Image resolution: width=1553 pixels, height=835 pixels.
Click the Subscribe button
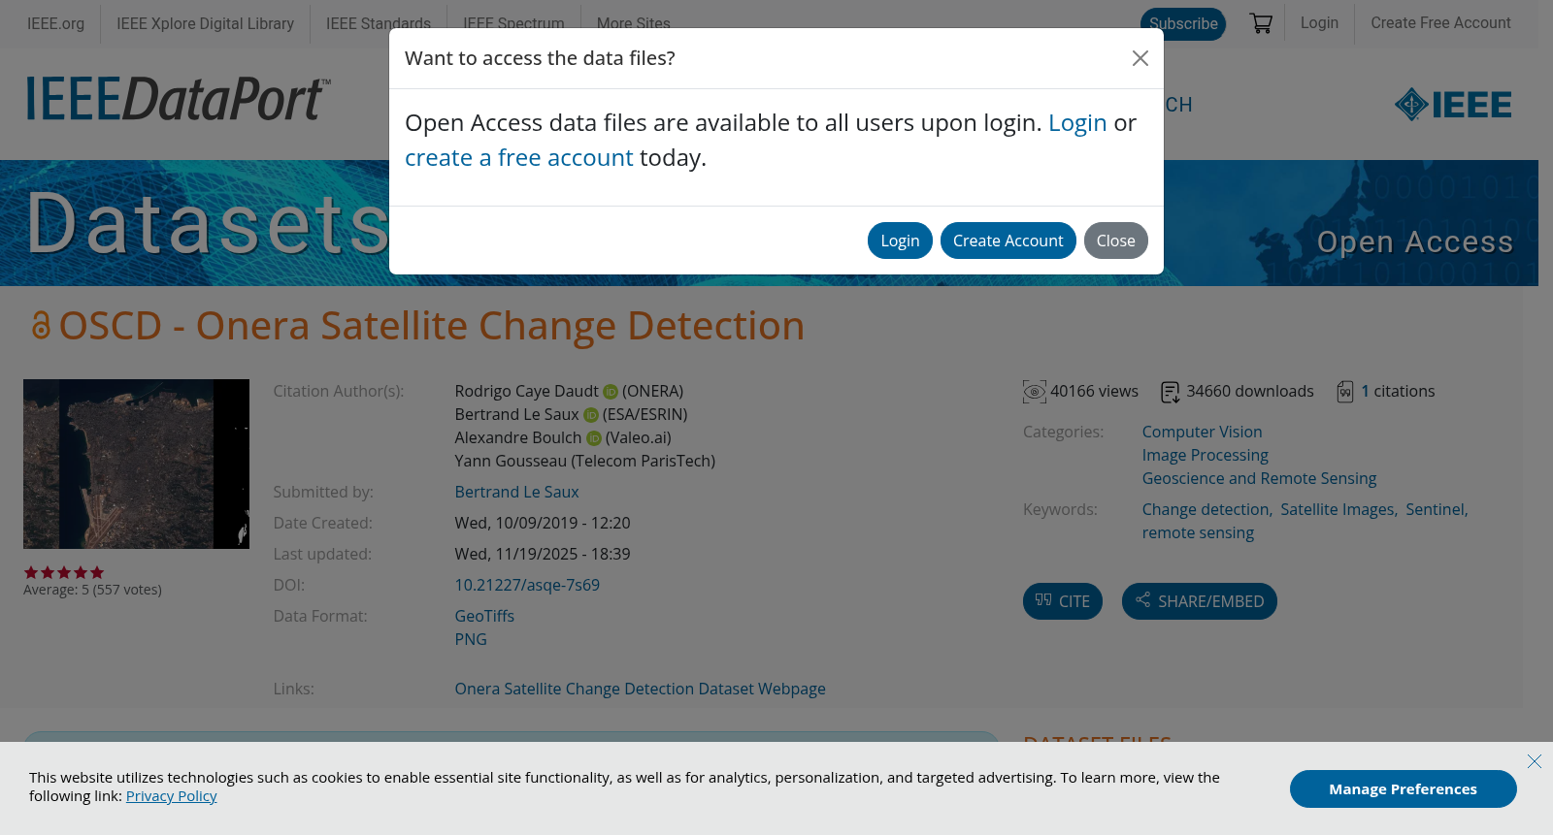click(1183, 23)
